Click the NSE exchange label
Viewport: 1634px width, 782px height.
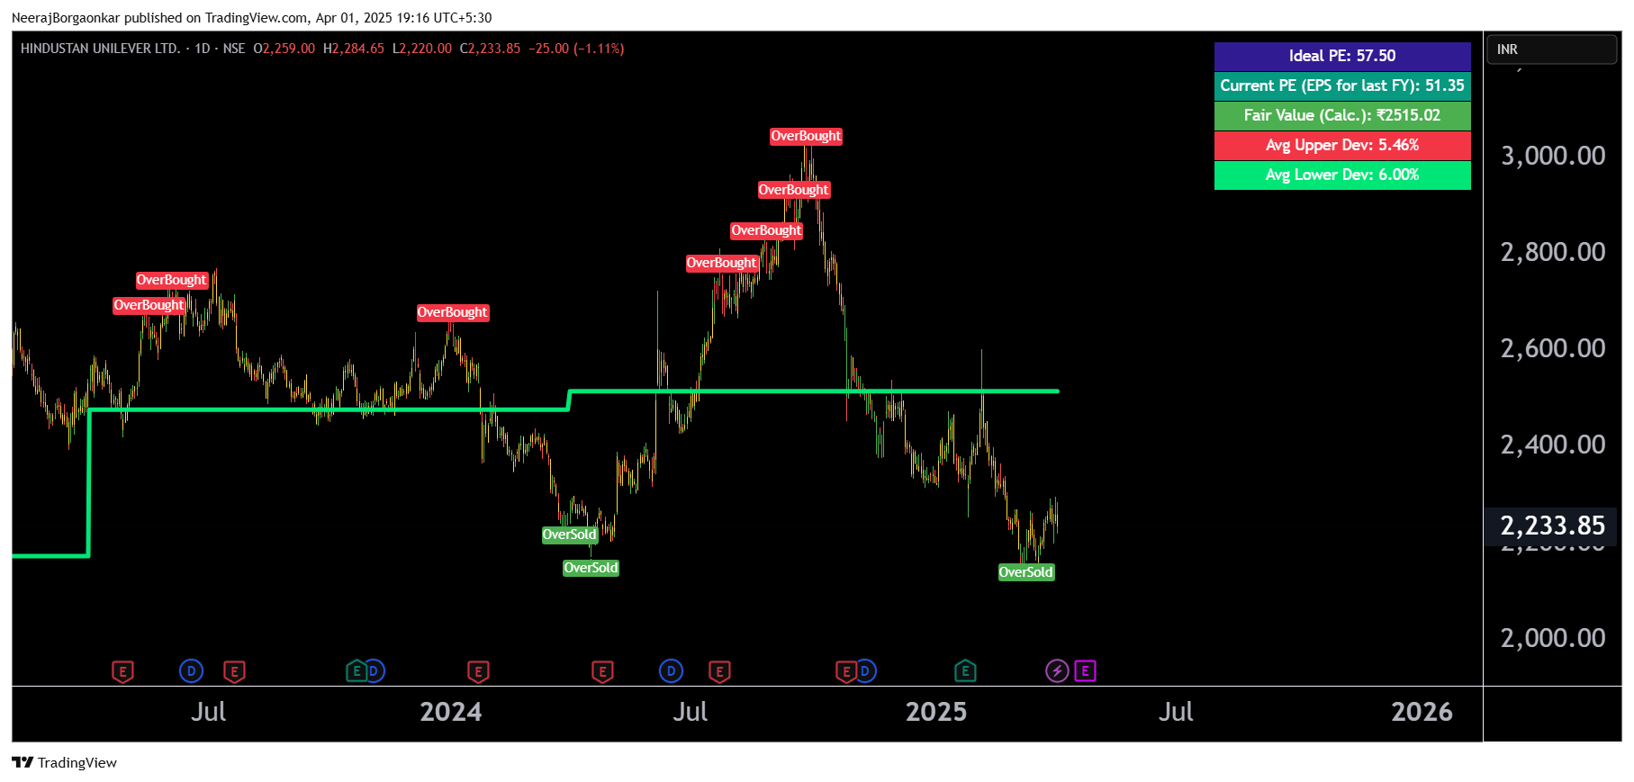click(234, 49)
